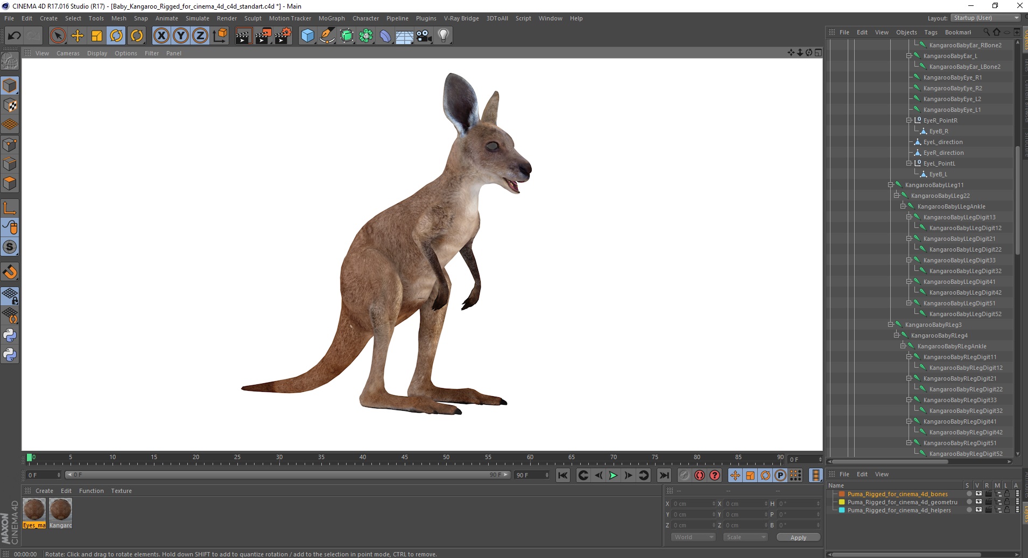Viewport: 1028px width, 558px height.
Task: Toggle Y axis lock
Action: point(181,36)
